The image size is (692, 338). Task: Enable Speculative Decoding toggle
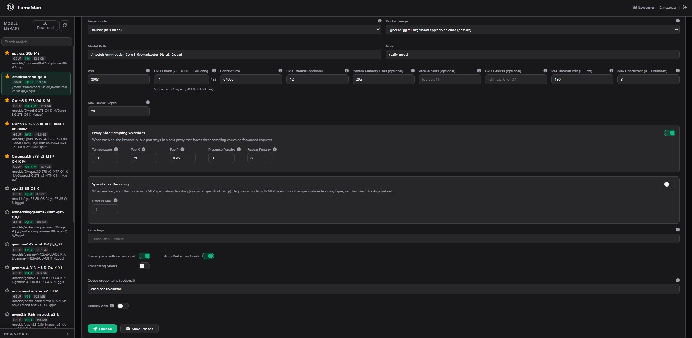coord(669,184)
